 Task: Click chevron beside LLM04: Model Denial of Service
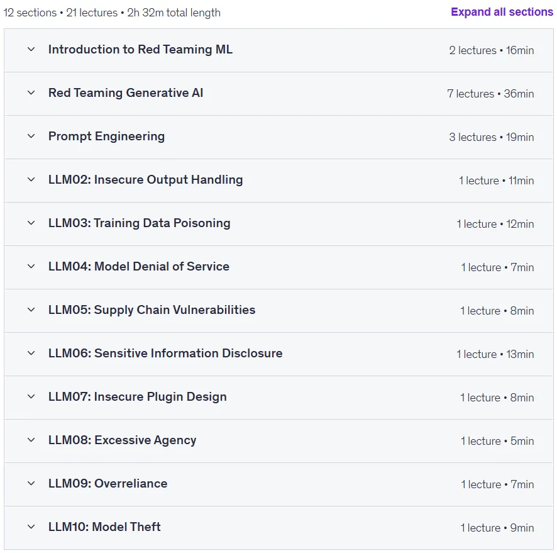coord(31,266)
